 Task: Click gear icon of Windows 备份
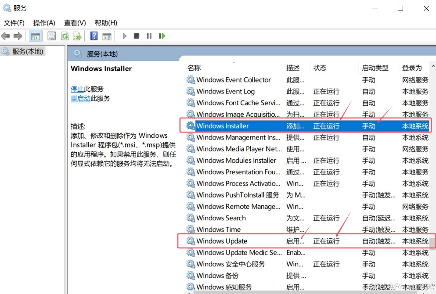click(191, 276)
